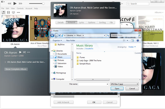Image resolution: width=165 pixels, height=109 pixels.
Task: Switch to the Movies library icon
Action: 9,12
